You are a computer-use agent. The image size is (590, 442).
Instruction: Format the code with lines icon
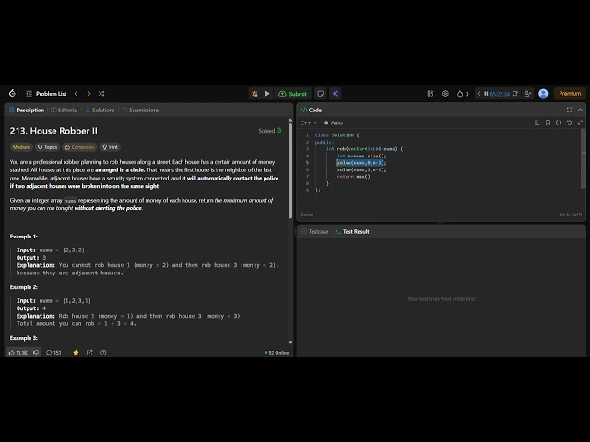(537, 122)
